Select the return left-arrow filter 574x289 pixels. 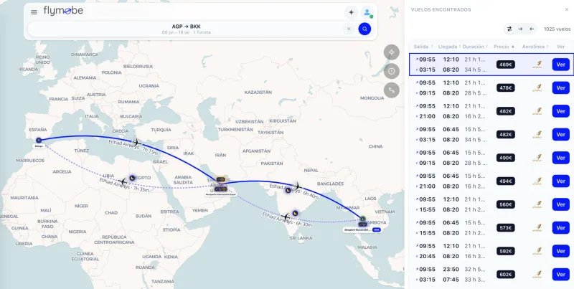532,29
